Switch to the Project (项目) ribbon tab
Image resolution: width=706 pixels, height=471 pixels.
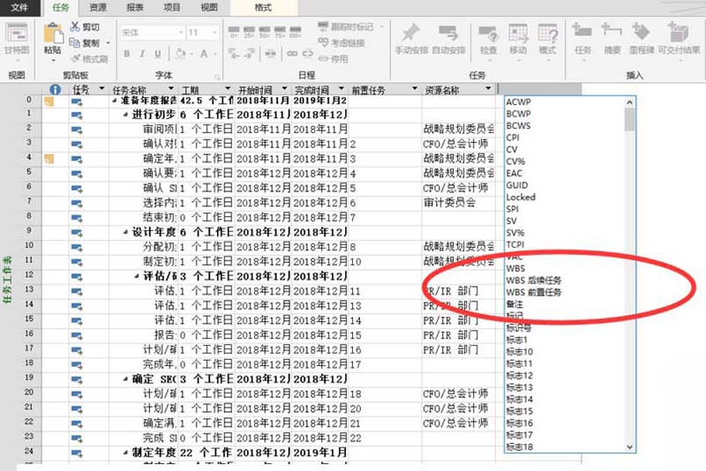click(x=171, y=8)
